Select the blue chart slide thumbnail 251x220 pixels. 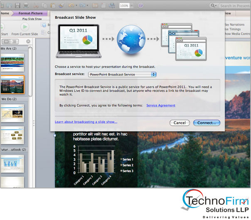[12, 164]
